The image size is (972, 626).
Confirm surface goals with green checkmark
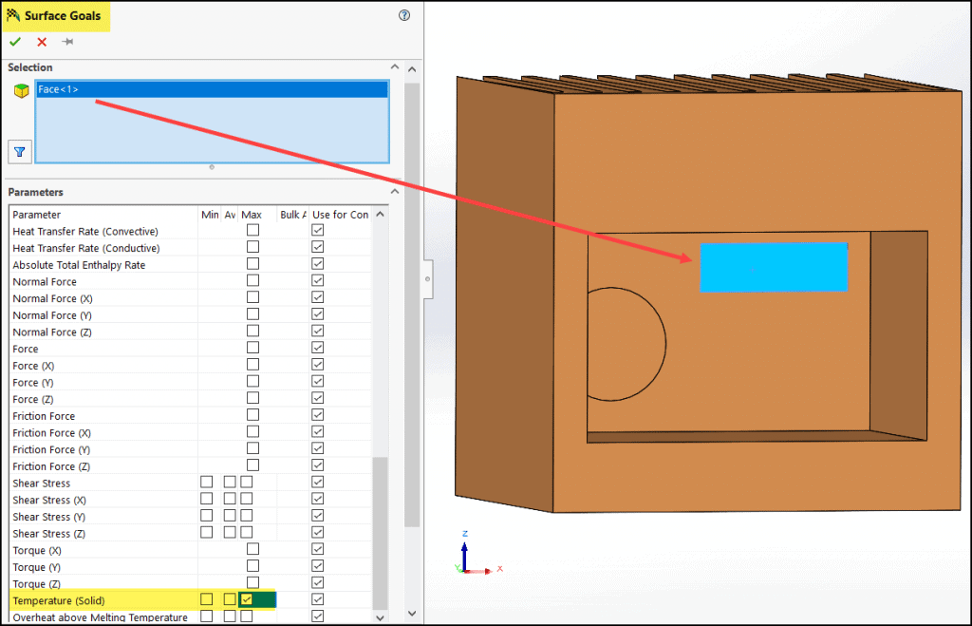click(15, 42)
